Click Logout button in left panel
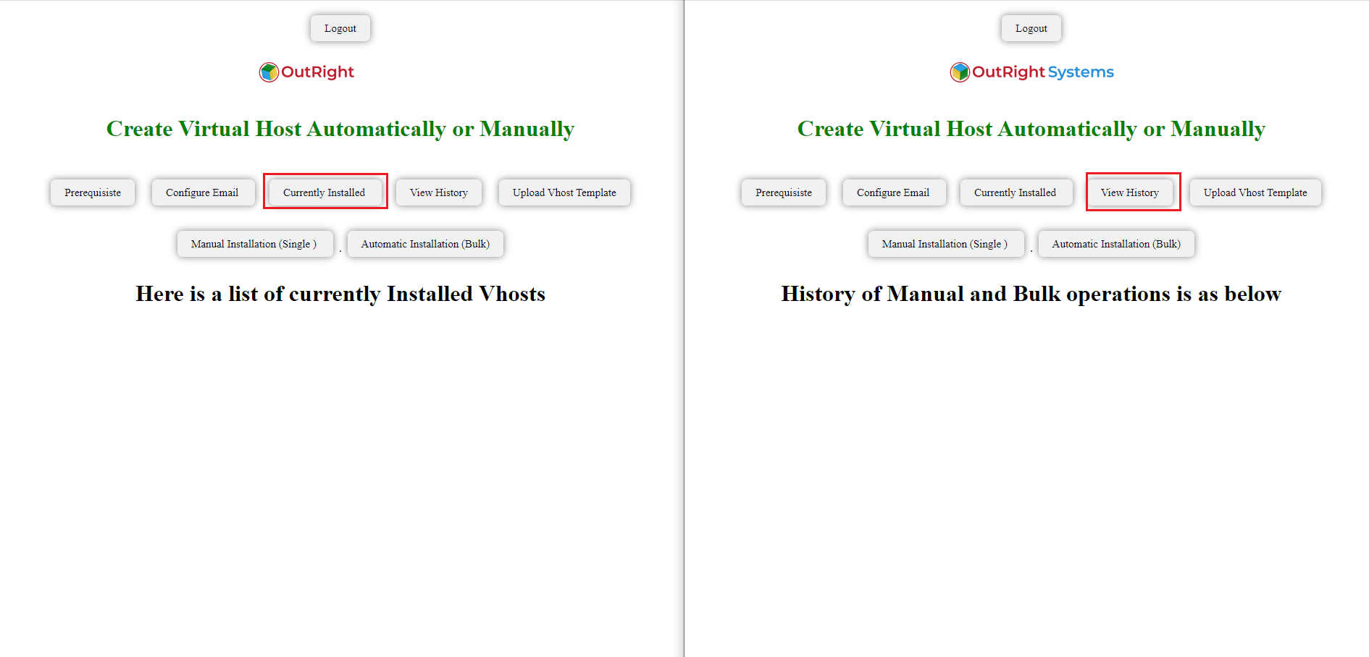1369x657 pixels. pos(340,28)
